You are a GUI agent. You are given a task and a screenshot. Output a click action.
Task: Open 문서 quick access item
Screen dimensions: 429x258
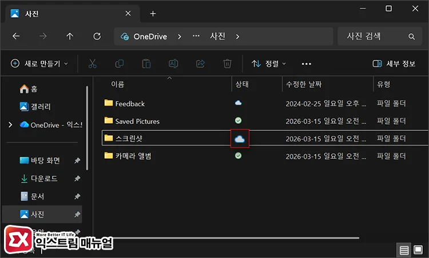(x=32, y=196)
